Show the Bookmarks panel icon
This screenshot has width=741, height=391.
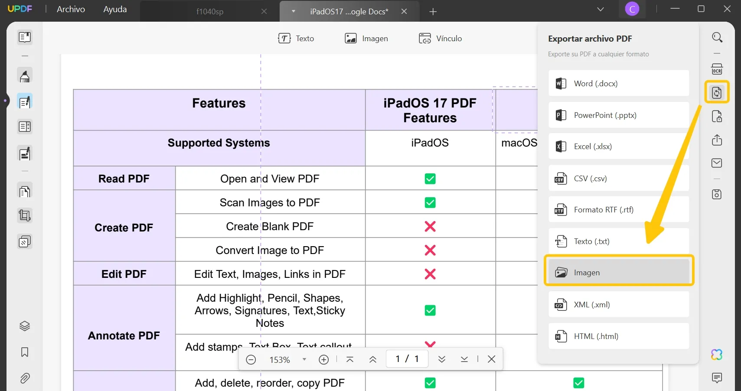[x=25, y=352]
